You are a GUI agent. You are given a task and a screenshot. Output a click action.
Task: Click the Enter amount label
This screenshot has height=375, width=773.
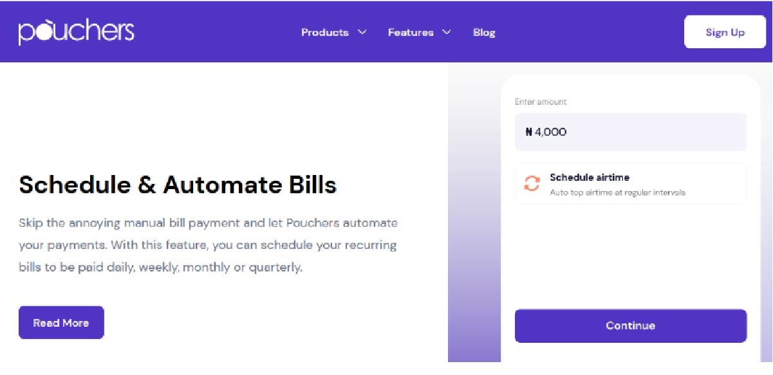(541, 102)
